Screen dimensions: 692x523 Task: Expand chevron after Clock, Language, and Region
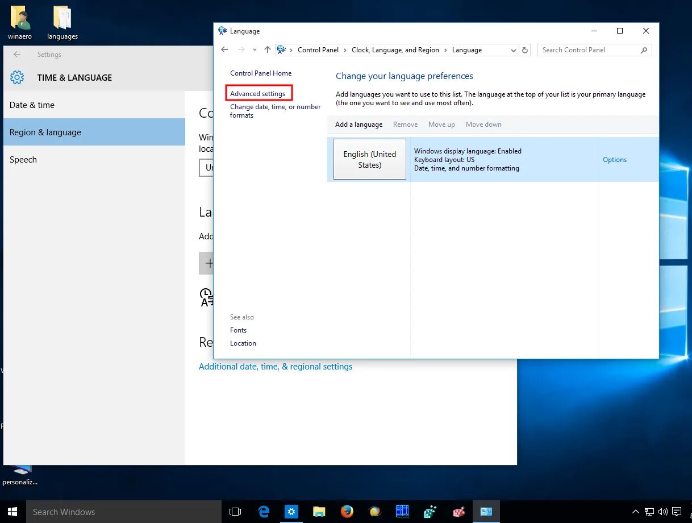[x=446, y=50]
